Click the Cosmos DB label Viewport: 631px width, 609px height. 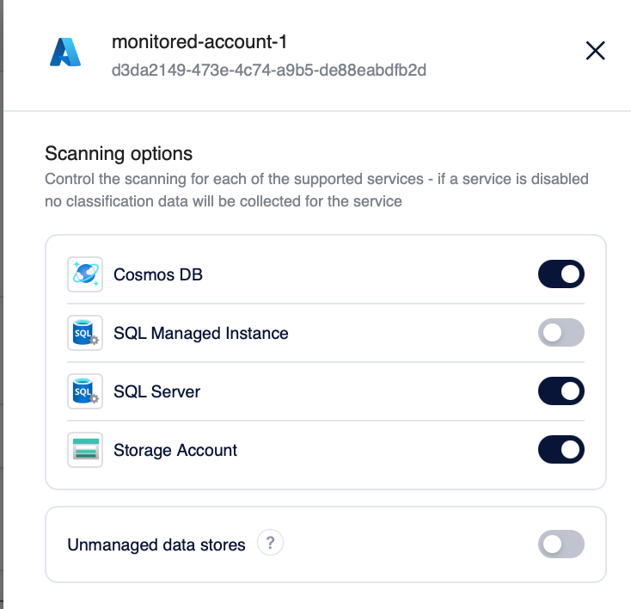tap(158, 274)
